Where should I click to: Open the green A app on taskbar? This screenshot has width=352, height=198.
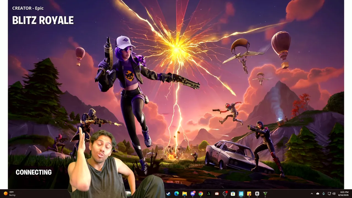click(x=209, y=194)
